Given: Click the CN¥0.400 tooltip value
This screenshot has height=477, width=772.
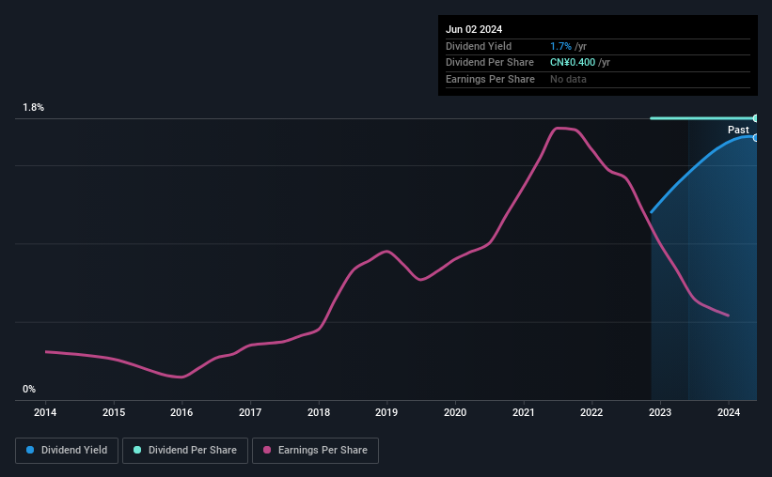Looking at the screenshot, I should pos(573,62).
